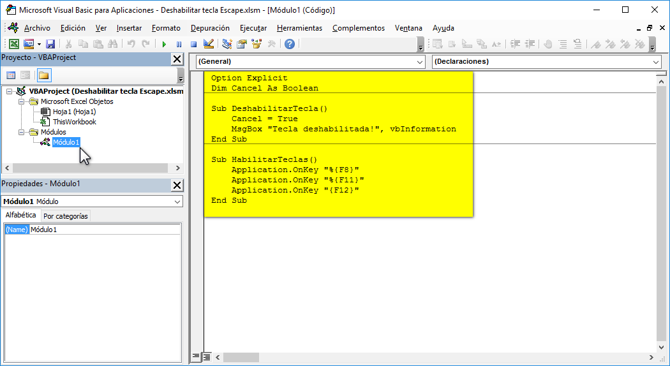
Task: Click the Reset (stop) square icon
Action: pos(193,44)
